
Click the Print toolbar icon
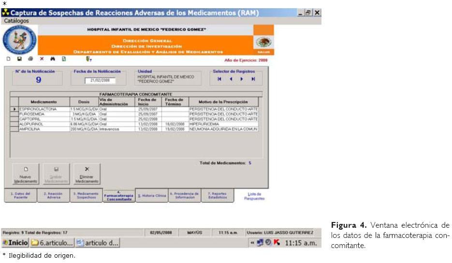[x=30, y=59]
